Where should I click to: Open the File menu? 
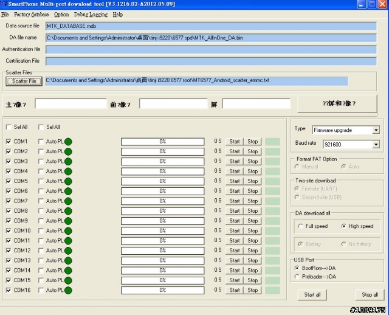click(5, 15)
